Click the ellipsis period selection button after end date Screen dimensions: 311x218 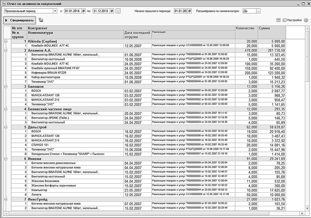pos(118,11)
